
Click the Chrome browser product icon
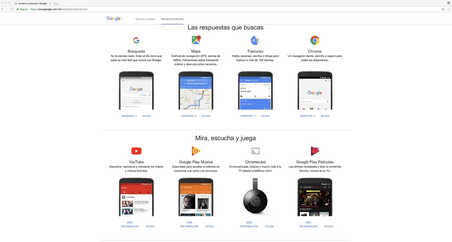pyautogui.click(x=315, y=40)
